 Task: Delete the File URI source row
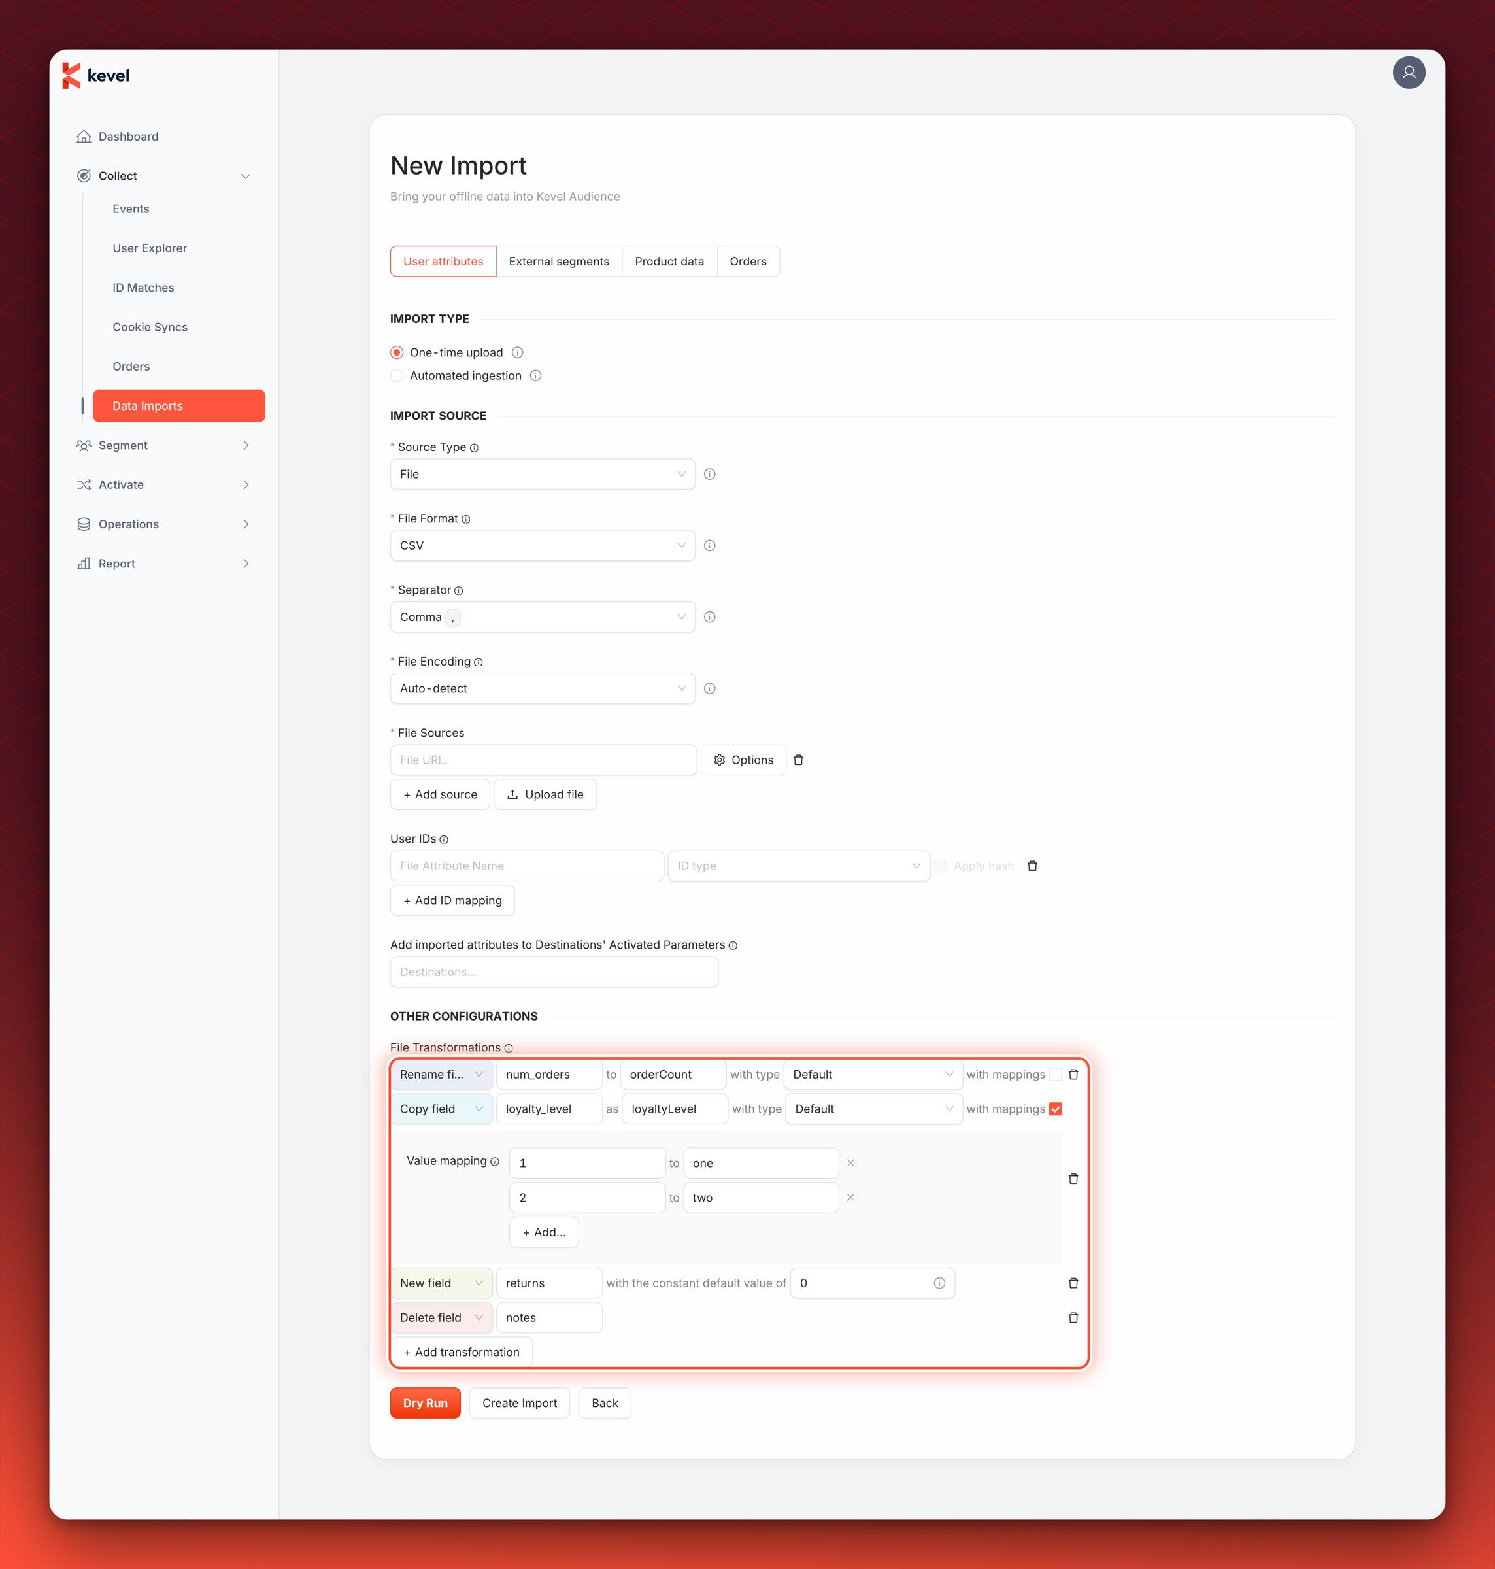[x=798, y=760]
